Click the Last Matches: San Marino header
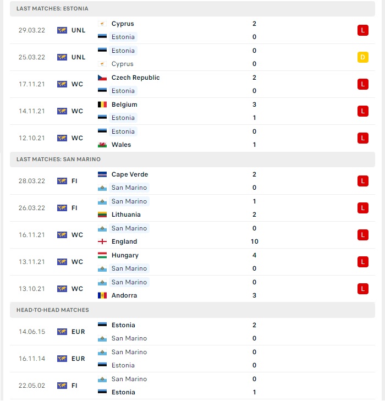This screenshot has width=385, height=401. 193,160
